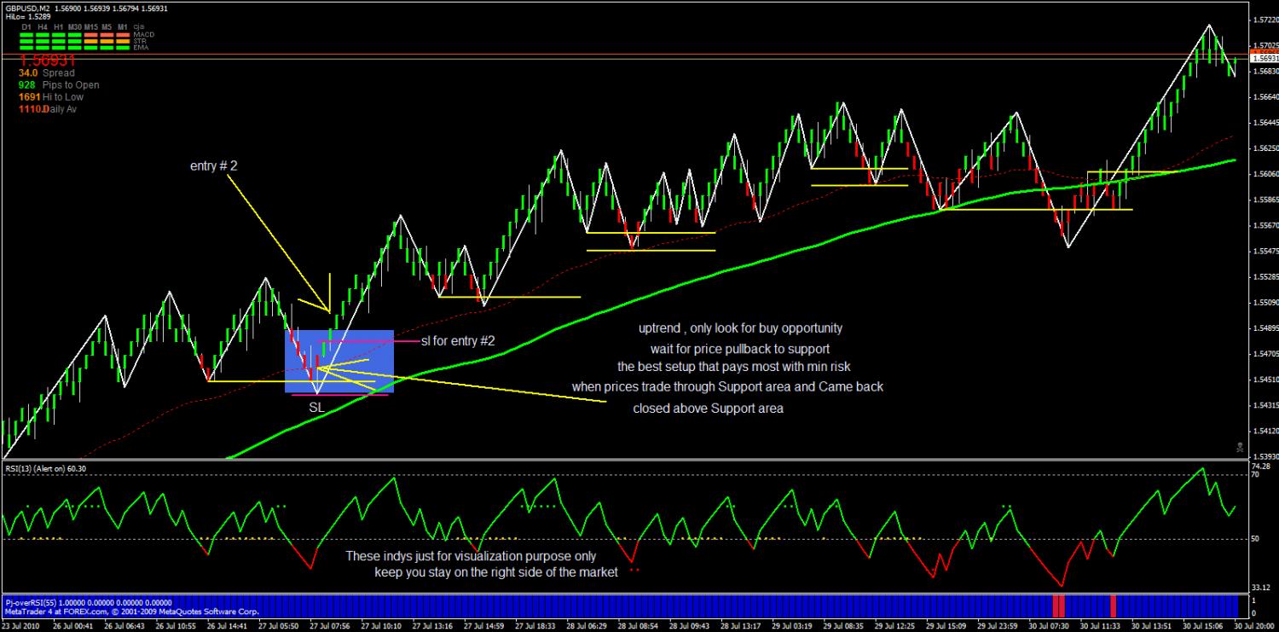Click the red bars in Pj-overRSI strip
The image size is (1279, 632).
[1058, 606]
